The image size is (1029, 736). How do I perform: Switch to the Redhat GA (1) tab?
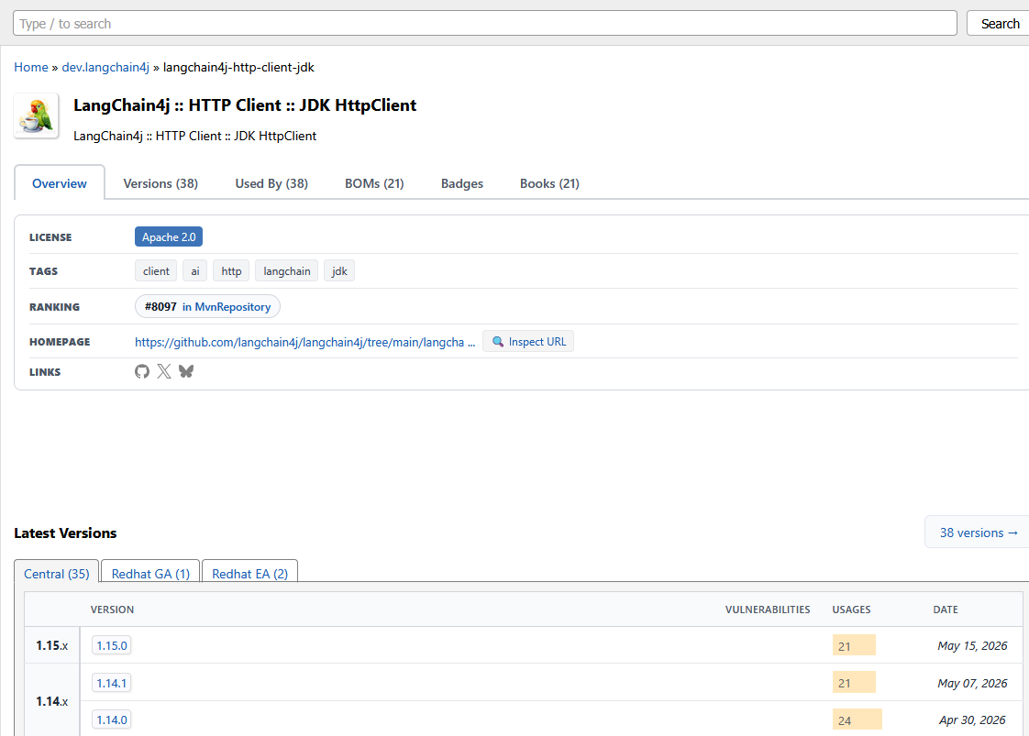(x=151, y=574)
